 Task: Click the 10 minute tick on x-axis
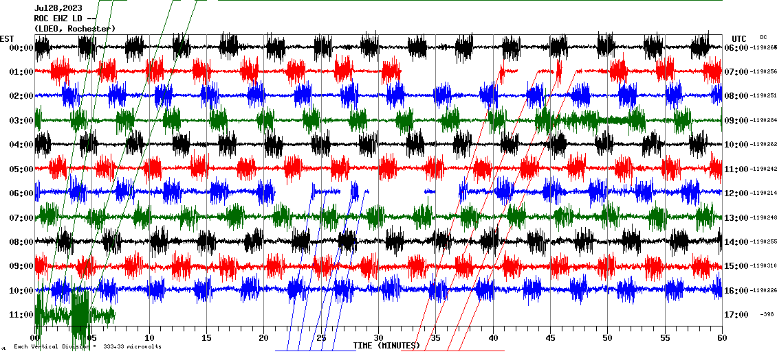149,338
